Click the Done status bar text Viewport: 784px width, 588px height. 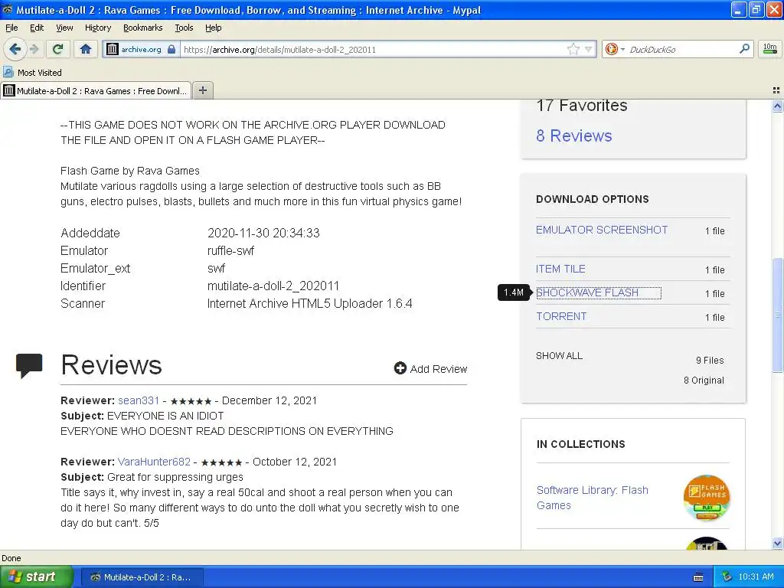pos(11,558)
